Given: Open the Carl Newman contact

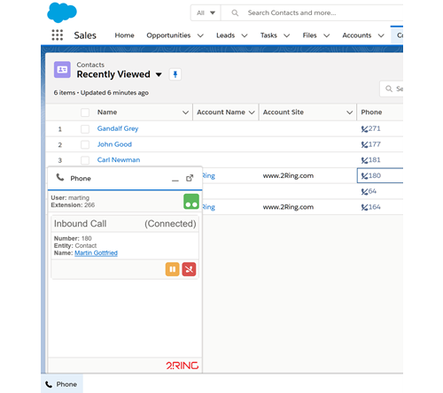Looking at the screenshot, I should tap(119, 160).
